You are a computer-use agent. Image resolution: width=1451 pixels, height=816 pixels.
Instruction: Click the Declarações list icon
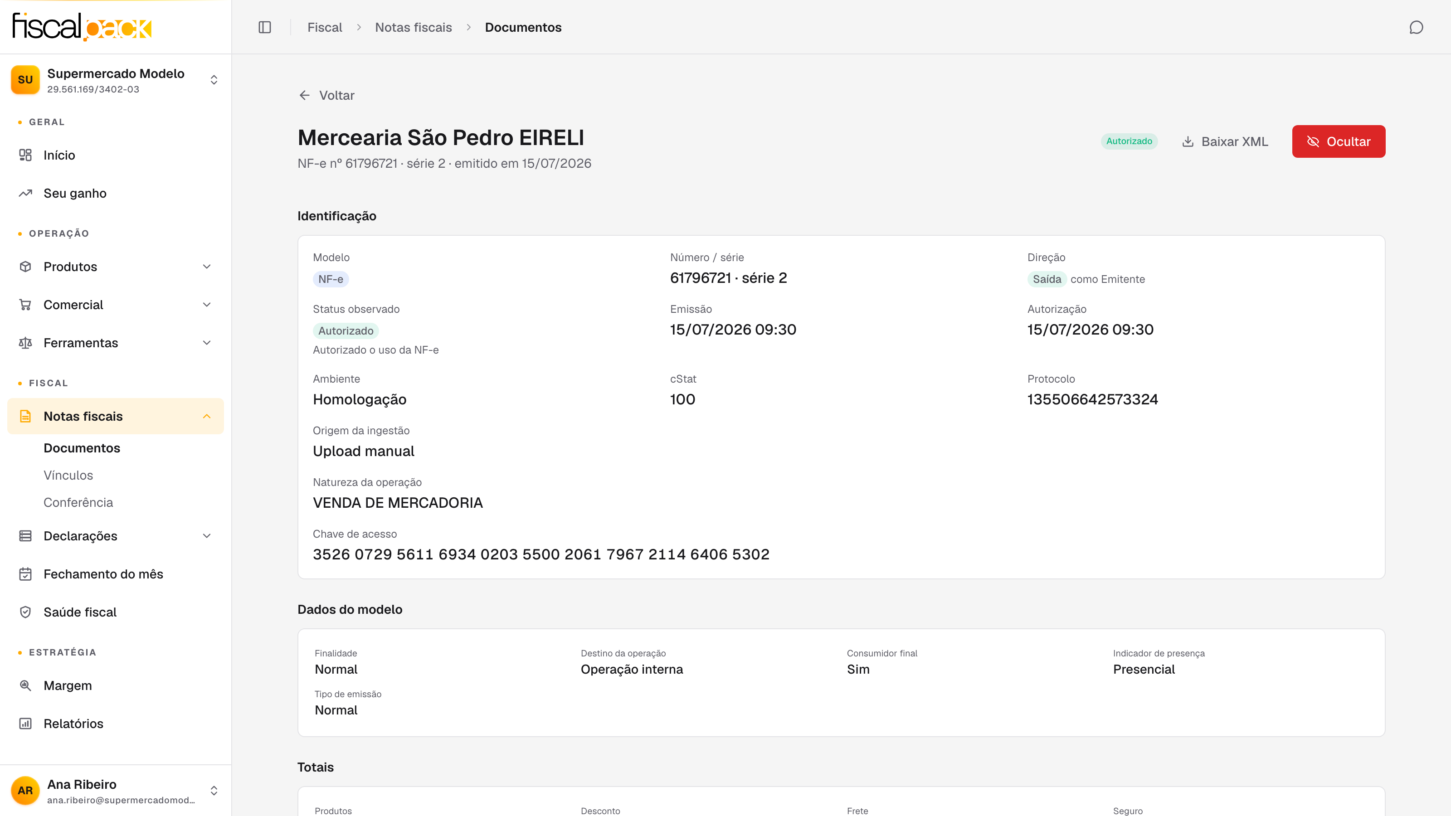(25, 535)
